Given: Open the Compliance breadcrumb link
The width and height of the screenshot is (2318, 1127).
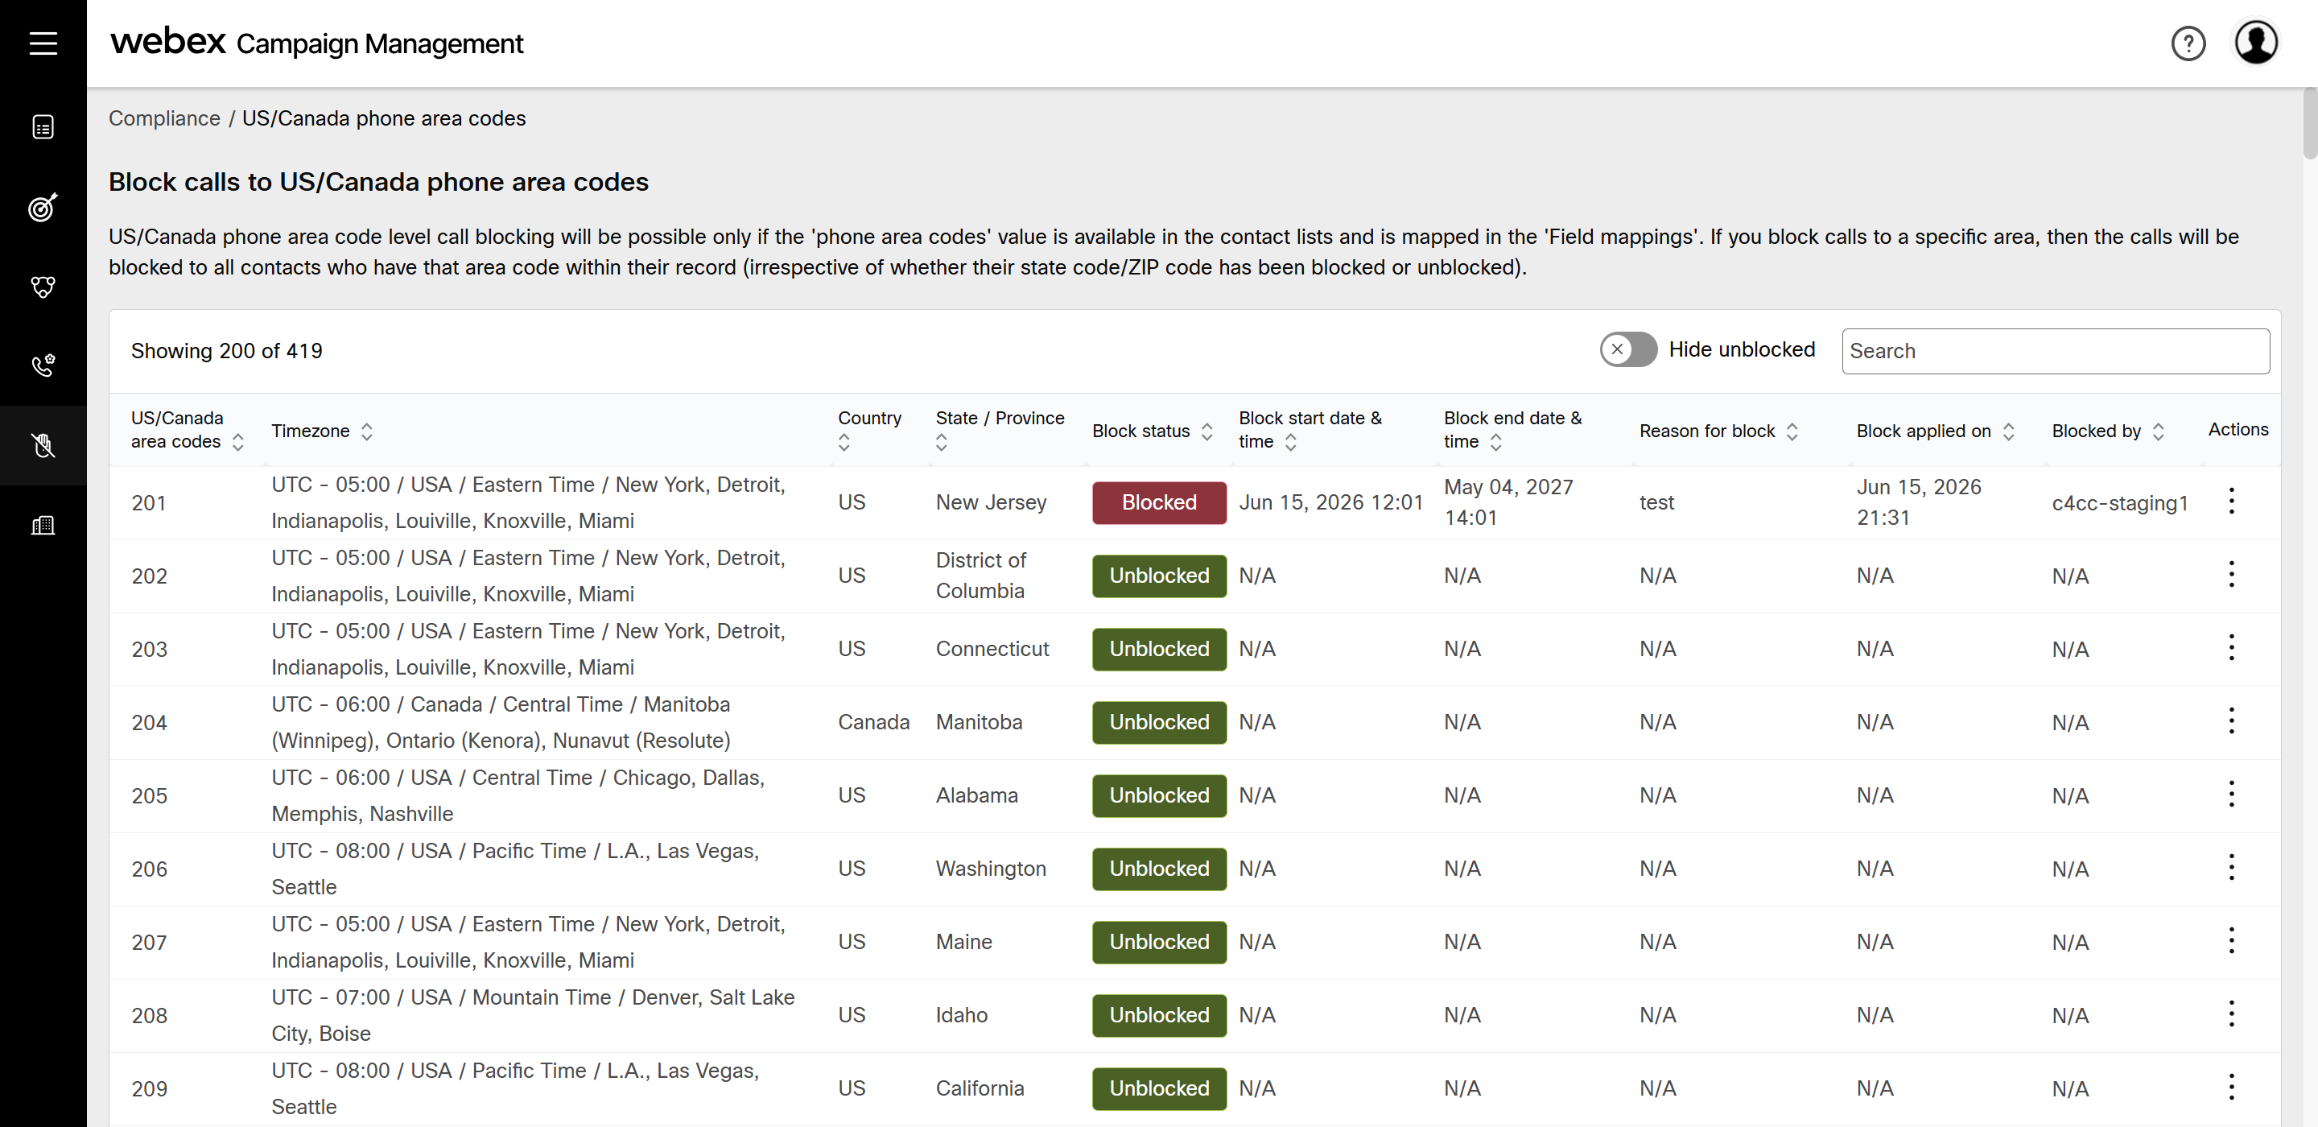Looking at the screenshot, I should click(163, 118).
